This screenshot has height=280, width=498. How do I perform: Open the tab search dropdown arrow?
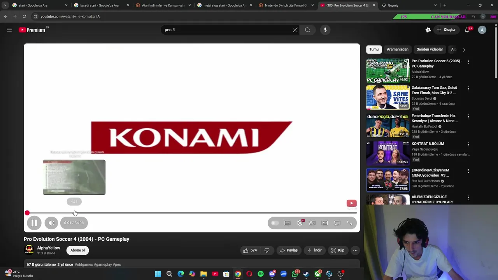click(5, 5)
